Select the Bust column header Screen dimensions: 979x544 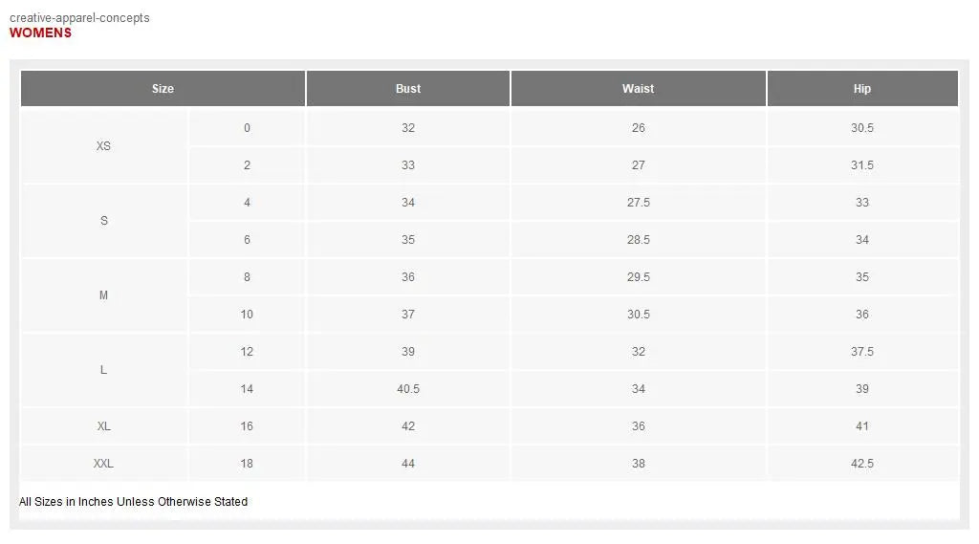408,89
